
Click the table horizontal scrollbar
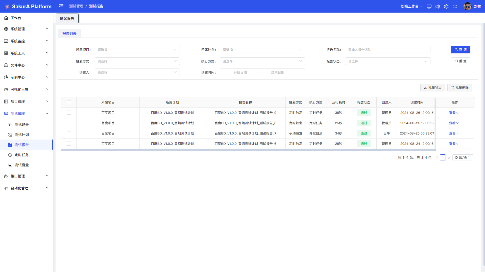(x=248, y=150)
